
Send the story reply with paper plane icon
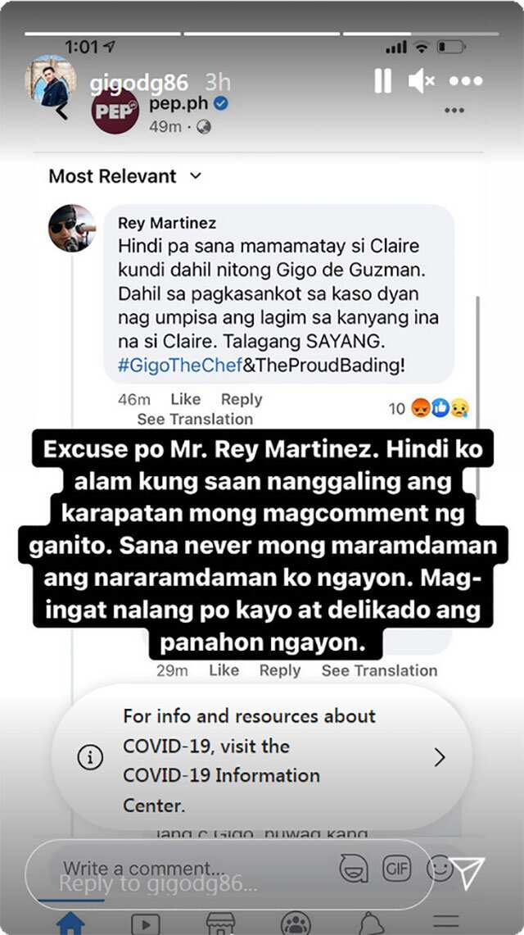coord(468,872)
